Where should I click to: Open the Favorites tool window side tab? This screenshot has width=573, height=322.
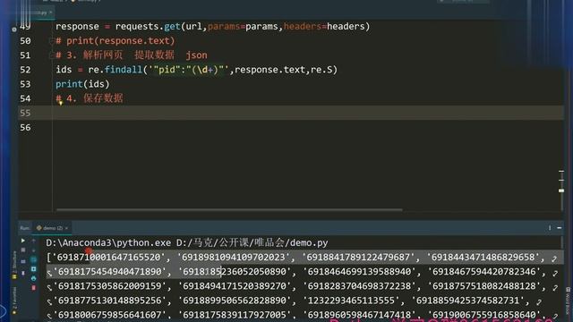[14, 301]
